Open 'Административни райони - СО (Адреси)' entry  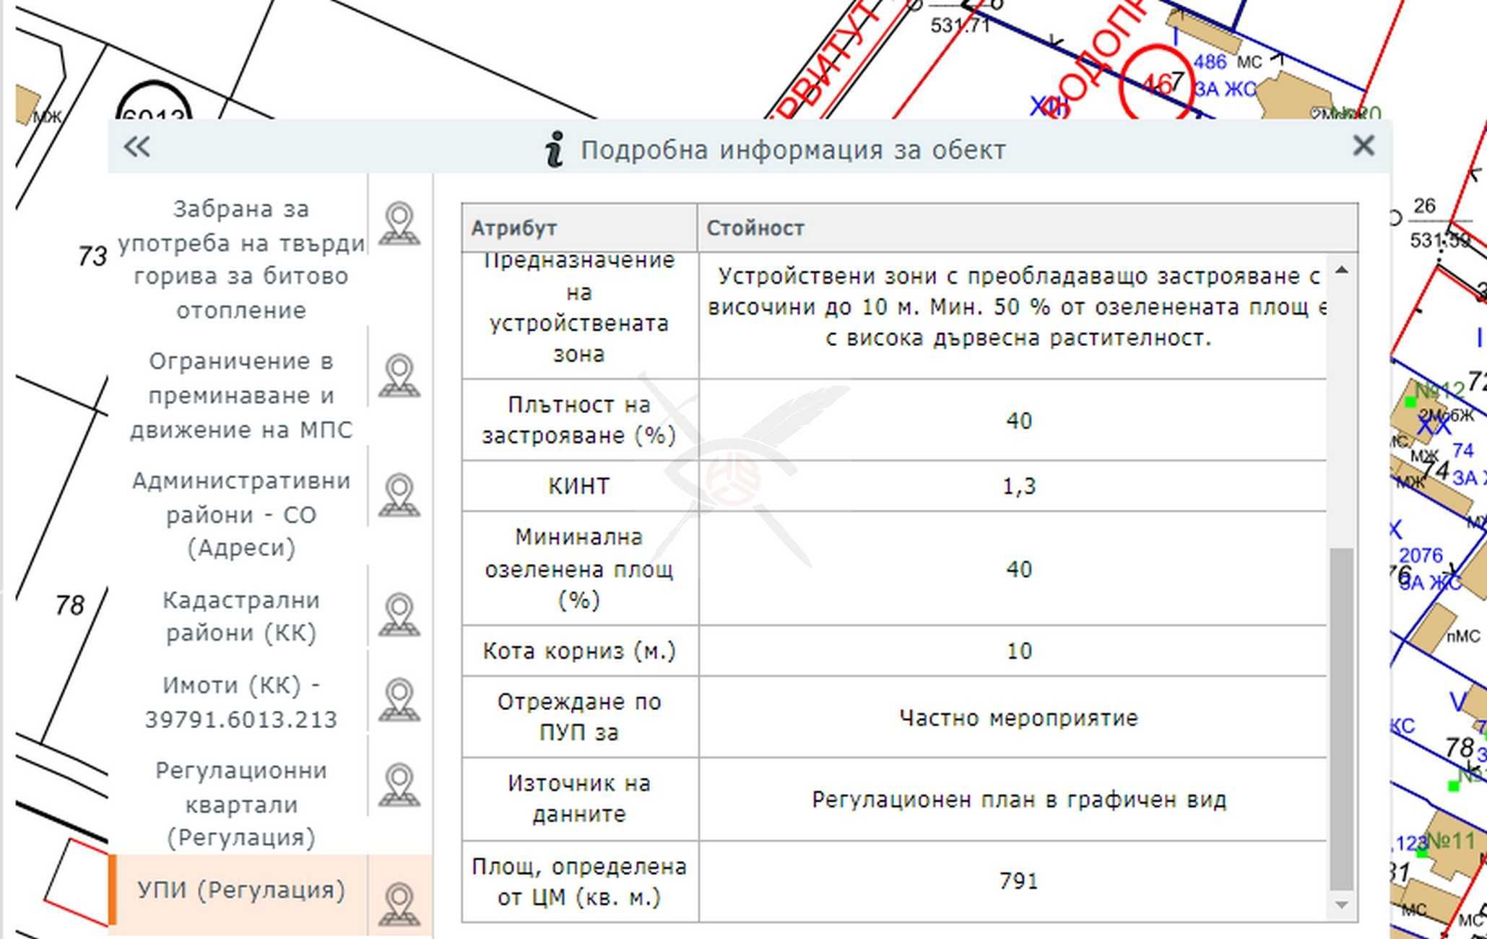click(241, 514)
